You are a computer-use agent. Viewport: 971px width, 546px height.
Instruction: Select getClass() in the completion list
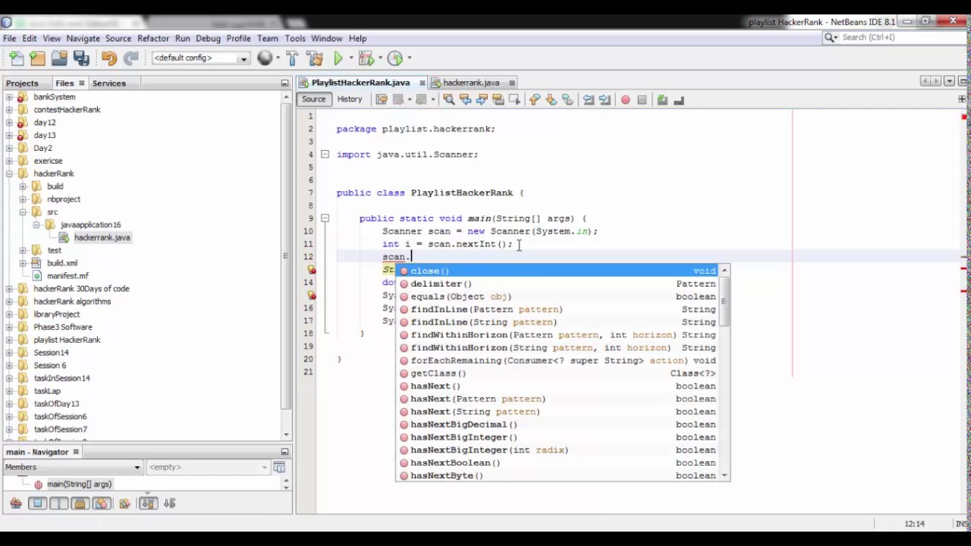558,373
